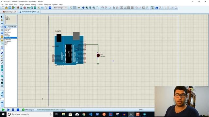The width and height of the screenshot is (209, 117).
Task: Click the horizontal mirror (X-flip) icon
Action: pos(2,102)
